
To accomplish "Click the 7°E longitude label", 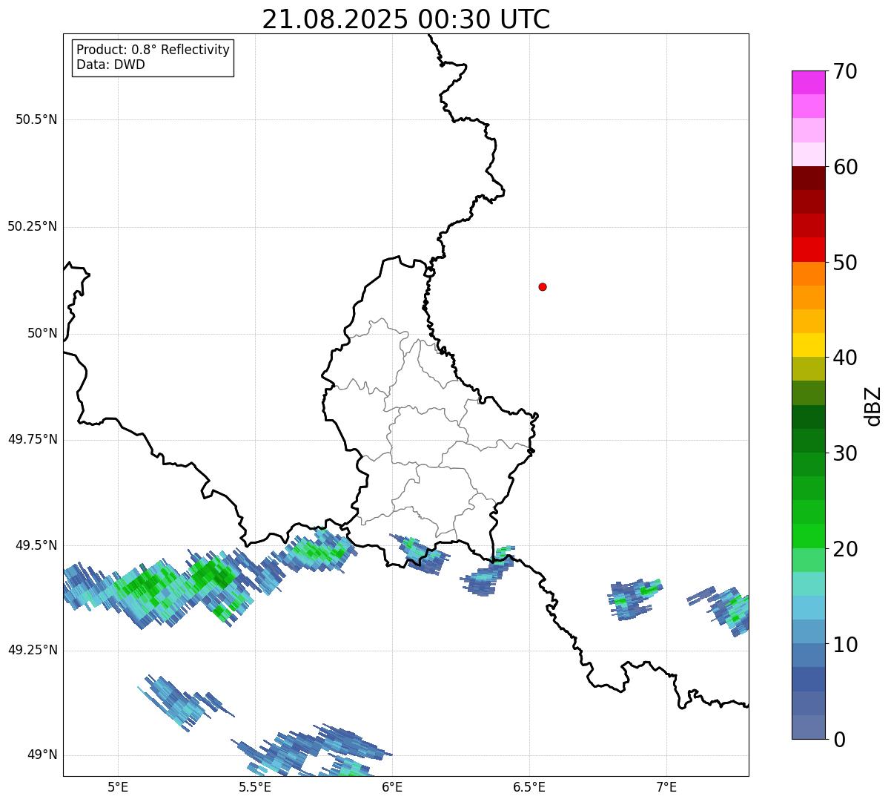I will tap(666, 786).
